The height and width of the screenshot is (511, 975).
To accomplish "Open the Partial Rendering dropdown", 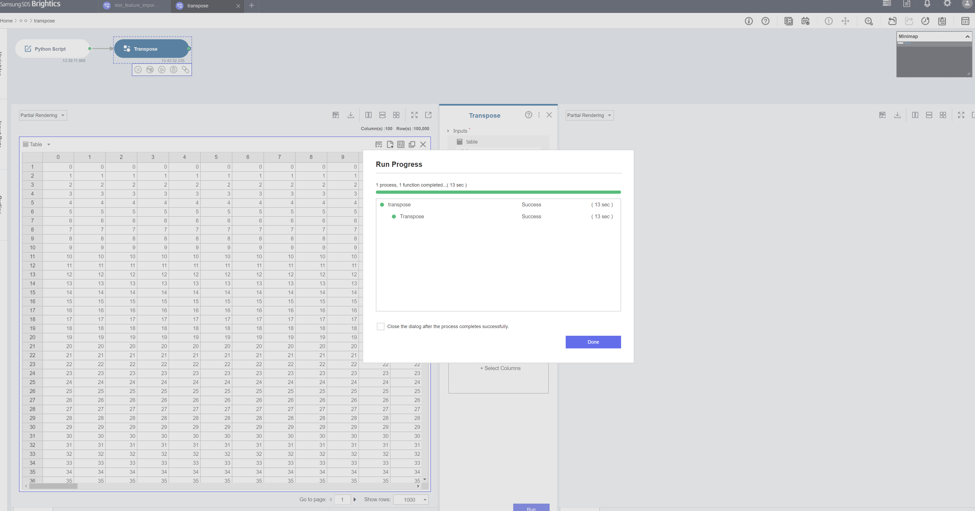I will tap(42, 115).
